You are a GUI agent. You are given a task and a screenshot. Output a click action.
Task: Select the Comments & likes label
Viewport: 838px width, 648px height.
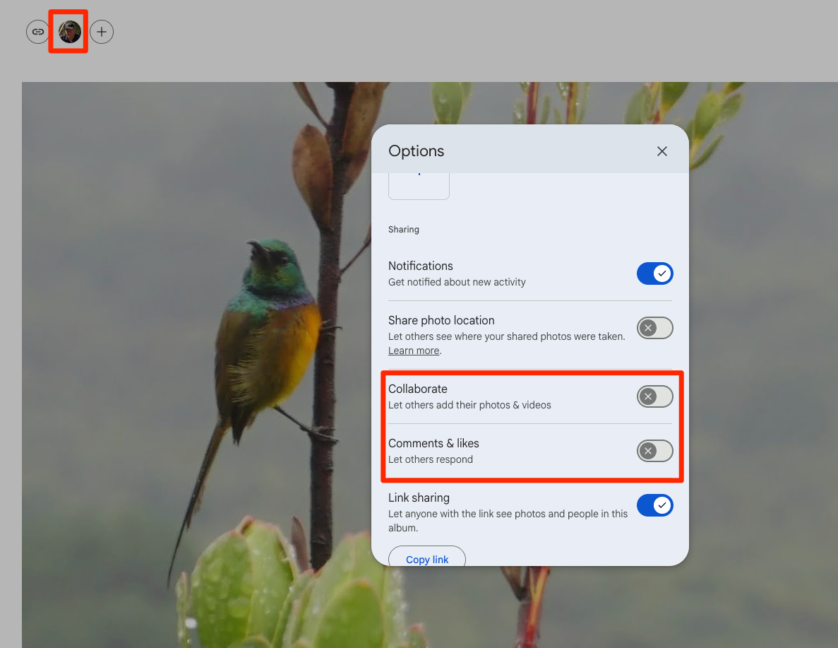click(433, 443)
